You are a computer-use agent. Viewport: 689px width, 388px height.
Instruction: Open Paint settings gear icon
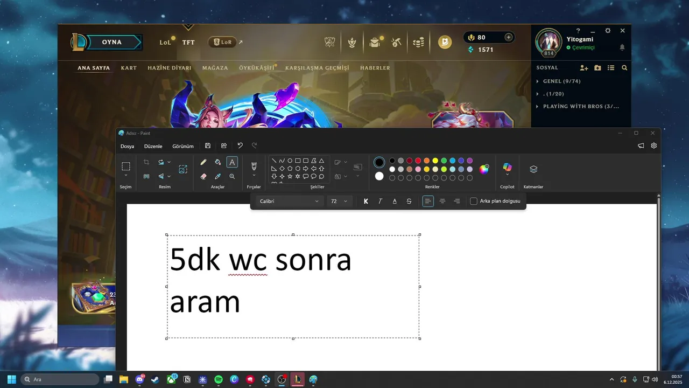(x=653, y=145)
